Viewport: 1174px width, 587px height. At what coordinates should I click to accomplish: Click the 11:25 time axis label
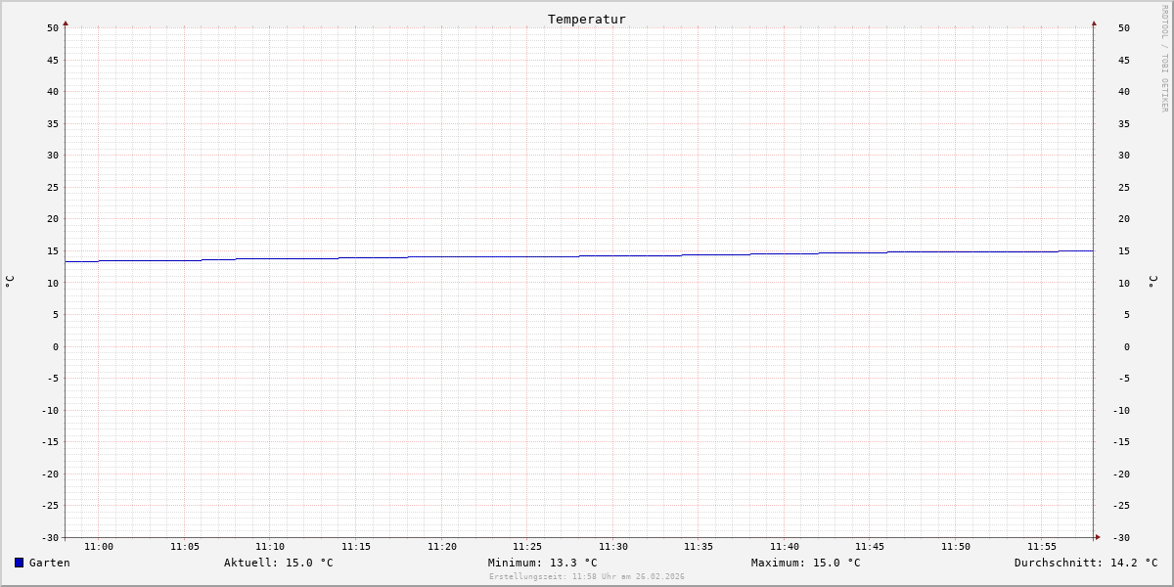pyautogui.click(x=527, y=546)
